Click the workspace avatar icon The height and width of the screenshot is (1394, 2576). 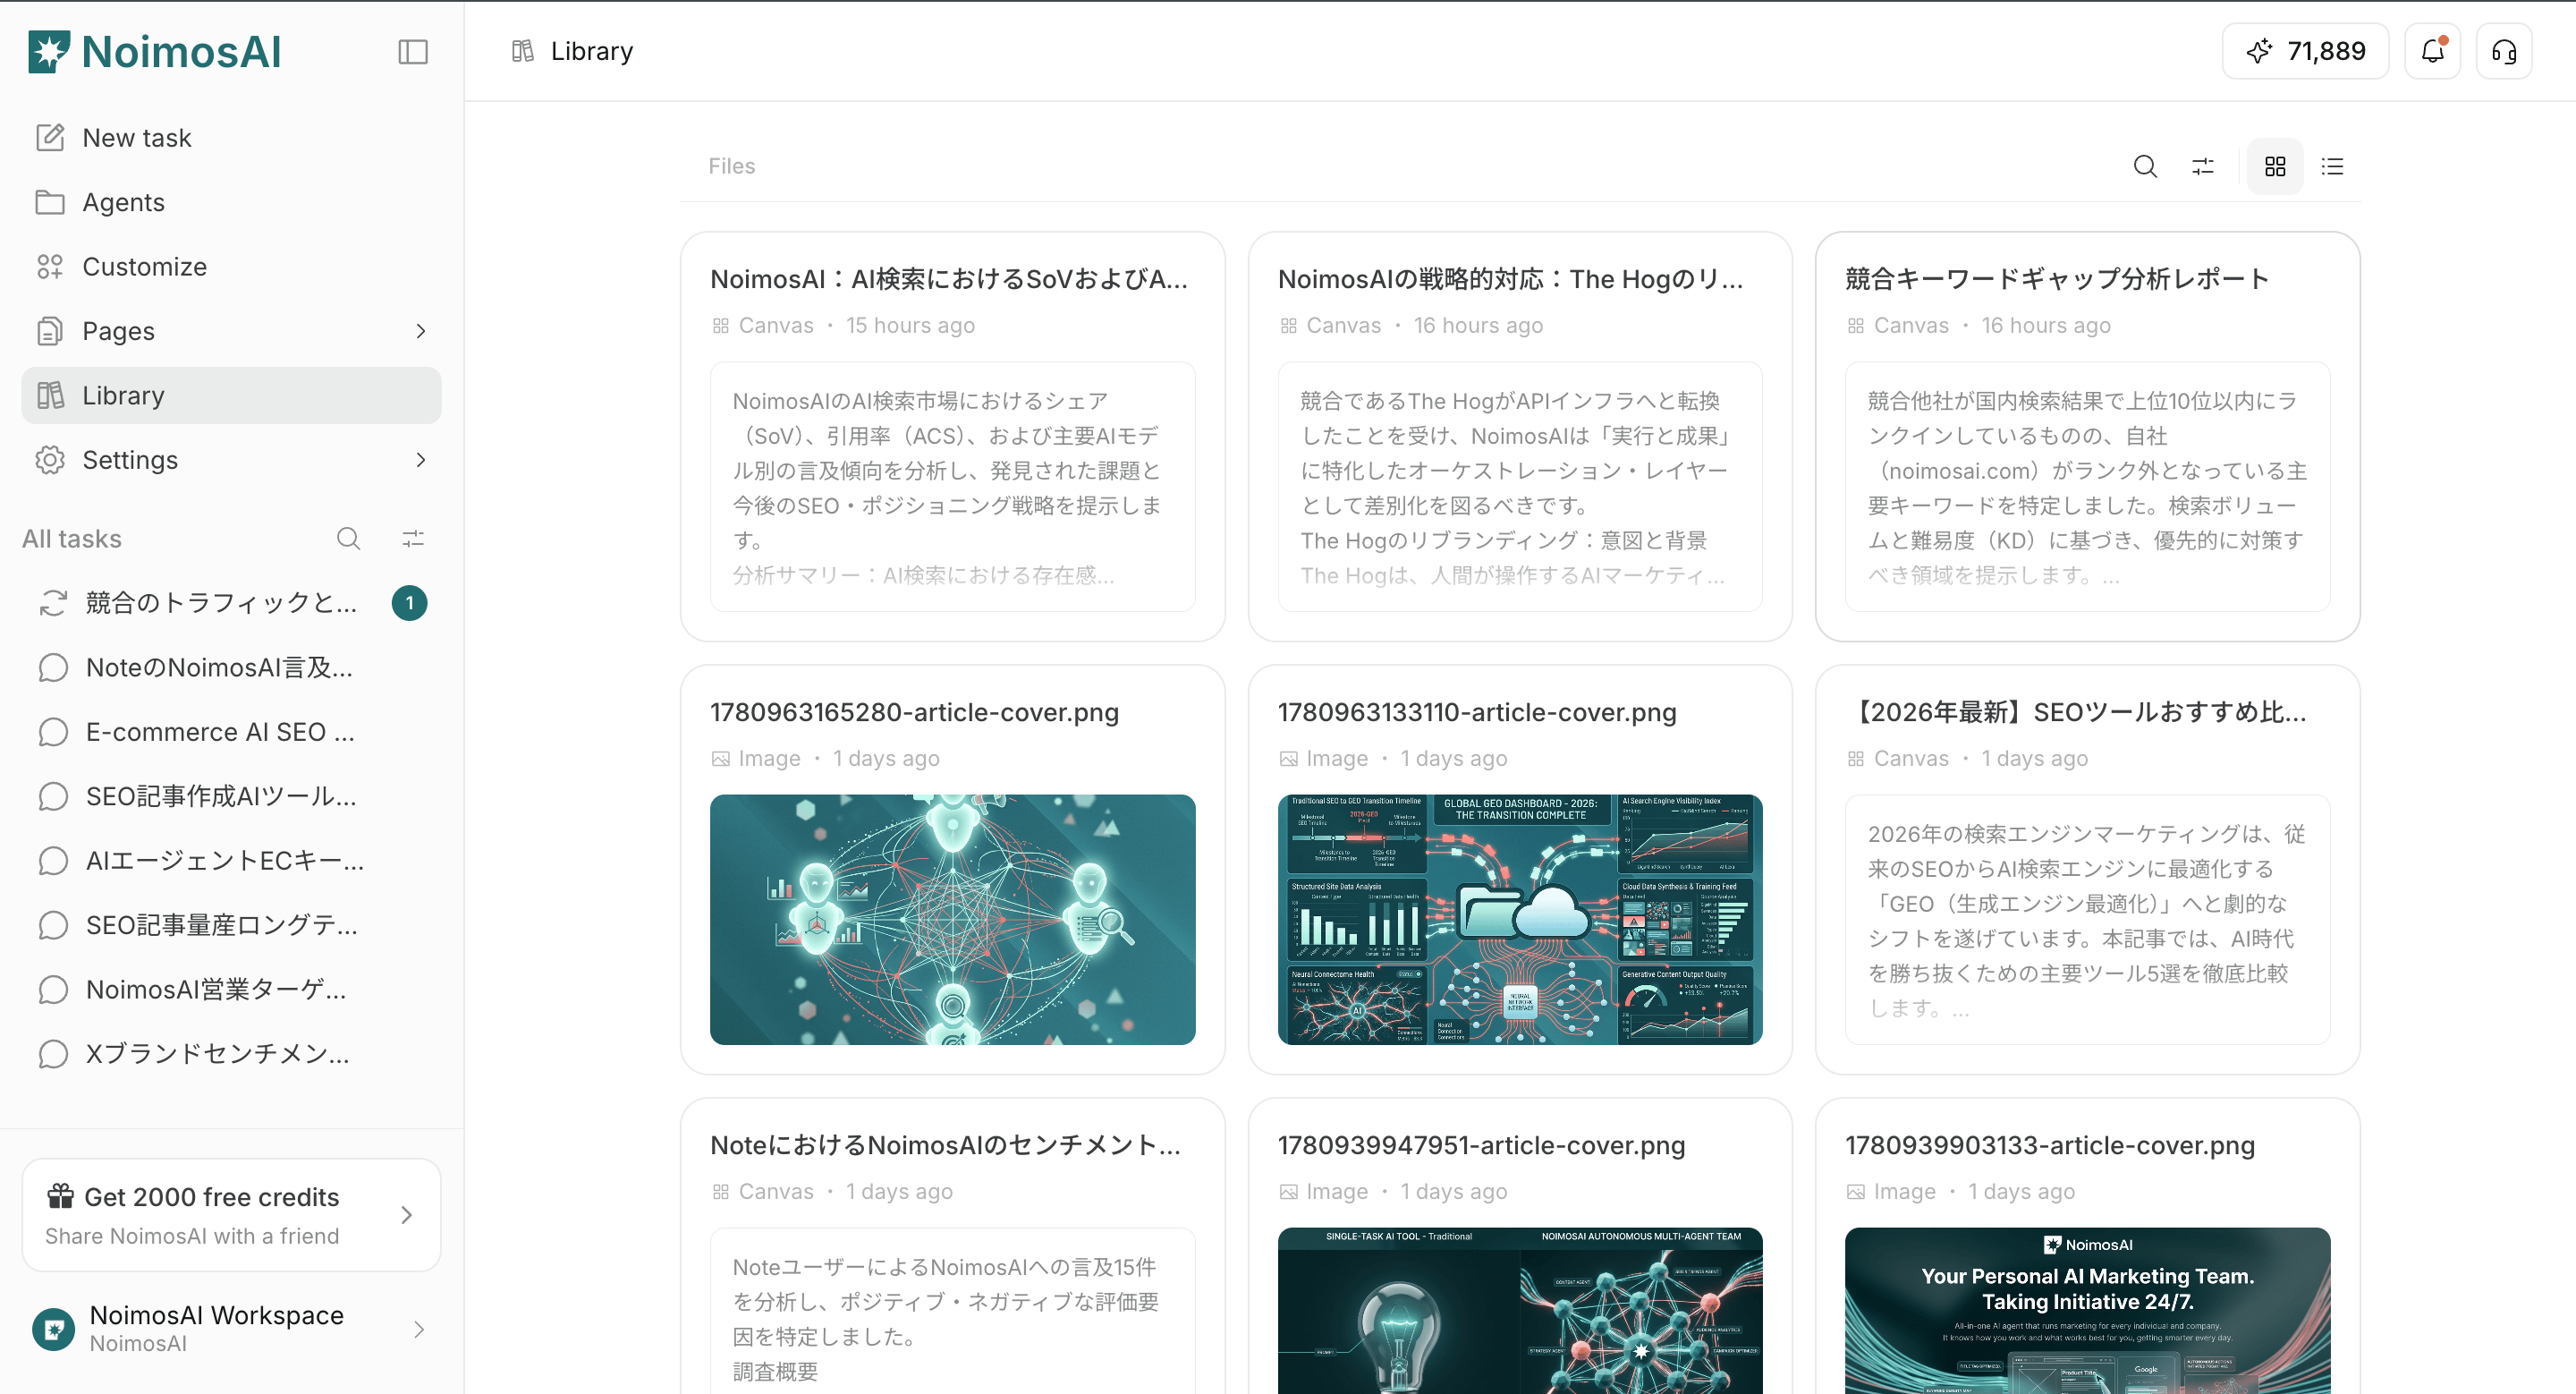[x=53, y=1329]
